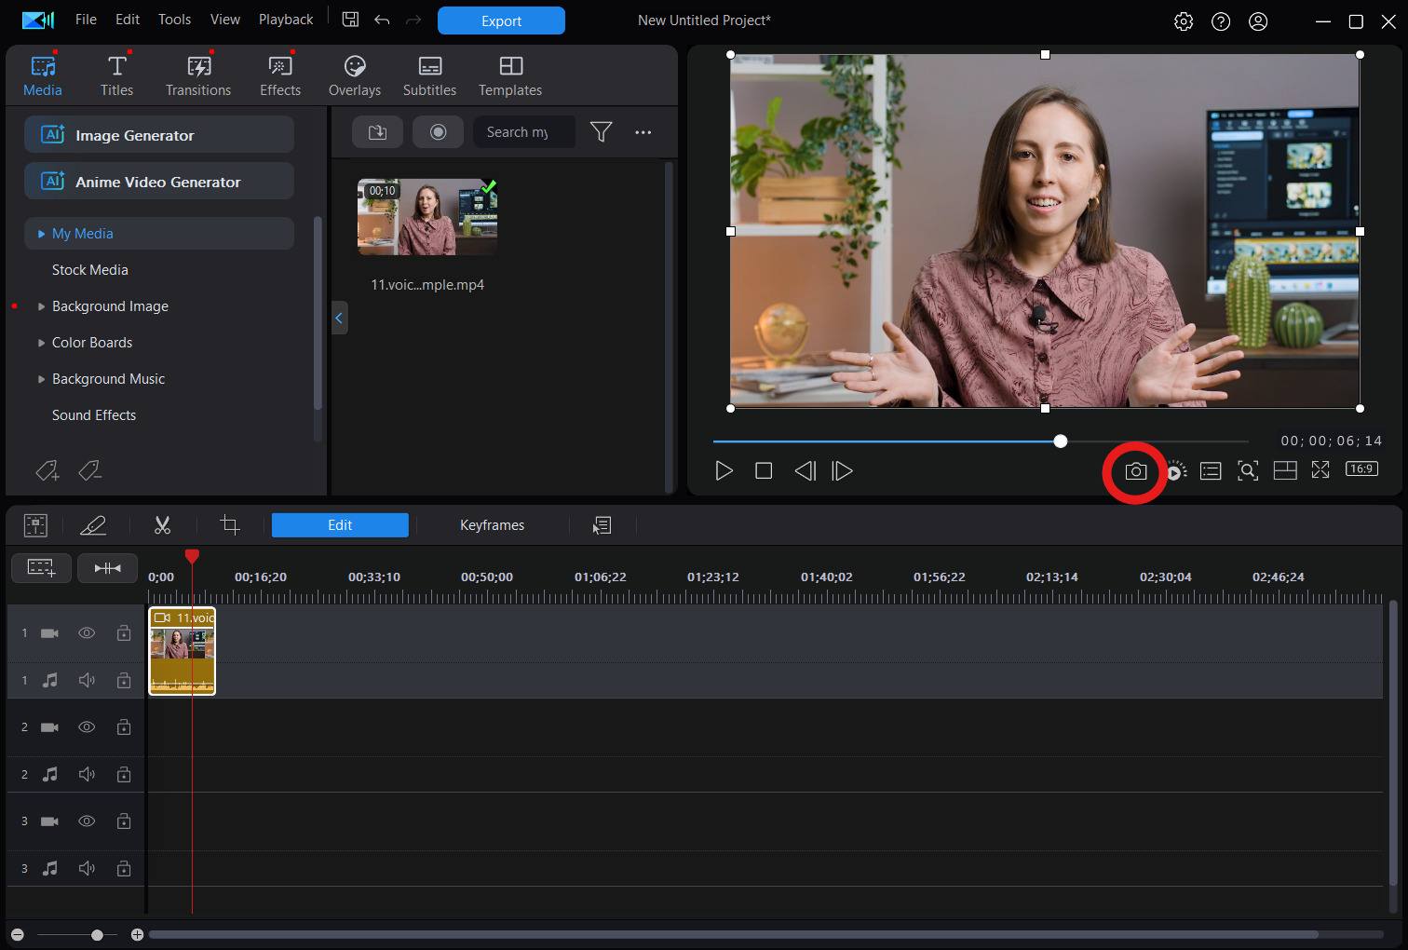Viewport: 1408px width, 950px height.
Task: Select the razor blade tool in timeline toolbar
Action: pyautogui.click(x=93, y=524)
